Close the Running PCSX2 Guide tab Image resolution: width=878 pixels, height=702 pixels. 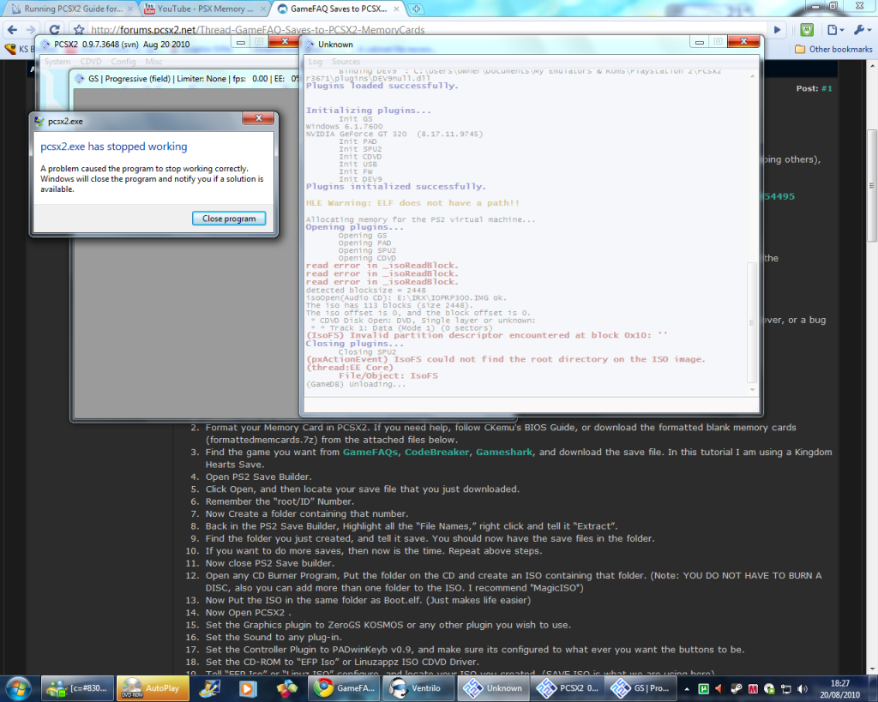pyautogui.click(x=130, y=9)
